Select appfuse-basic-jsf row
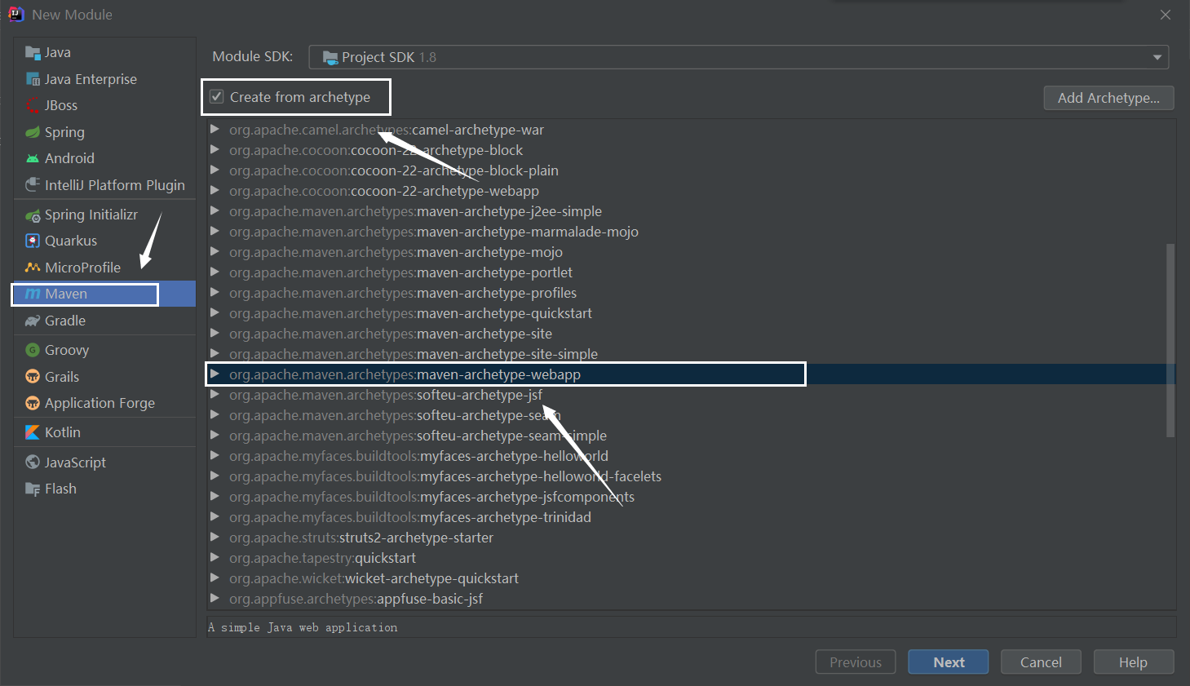This screenshot has height=686, width=1190. 690,599
